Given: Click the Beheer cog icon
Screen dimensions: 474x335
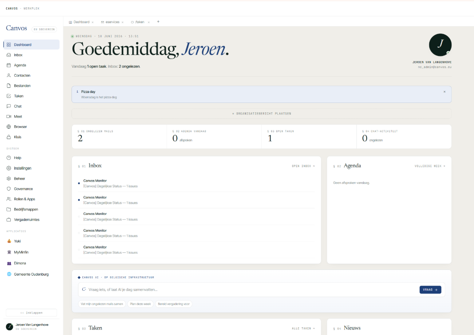Looking at the screenshot, I should coord(9,179).
